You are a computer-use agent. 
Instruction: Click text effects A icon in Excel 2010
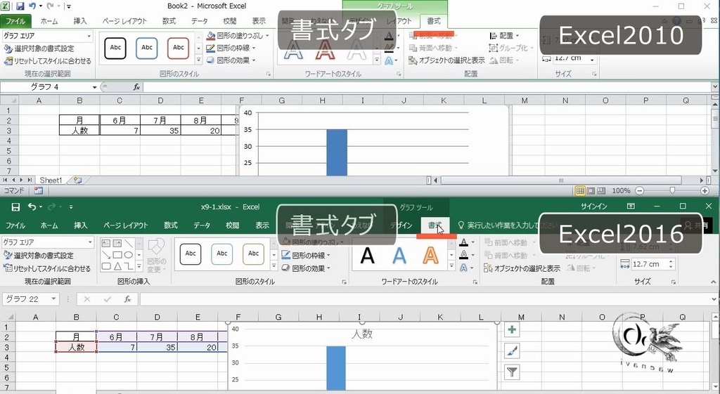pyautogui.click(x=390, y=60)
